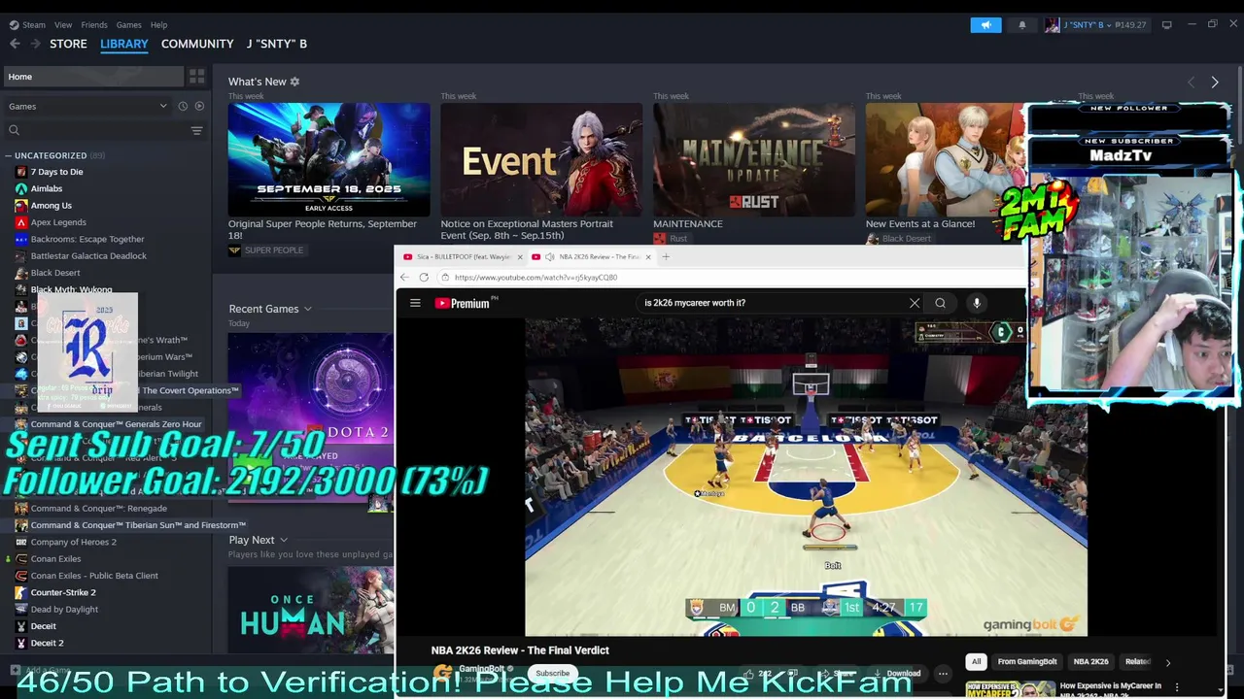This screenshot has width=1244, height=699.
Task: Switch to the Sica BULLETPOOF browser tab
Action: [464, 257]
